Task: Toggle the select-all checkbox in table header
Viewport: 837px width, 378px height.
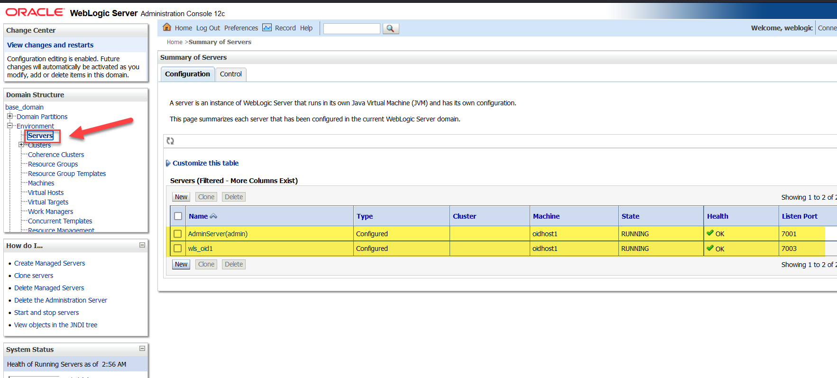Action: (x=178, y=216)
